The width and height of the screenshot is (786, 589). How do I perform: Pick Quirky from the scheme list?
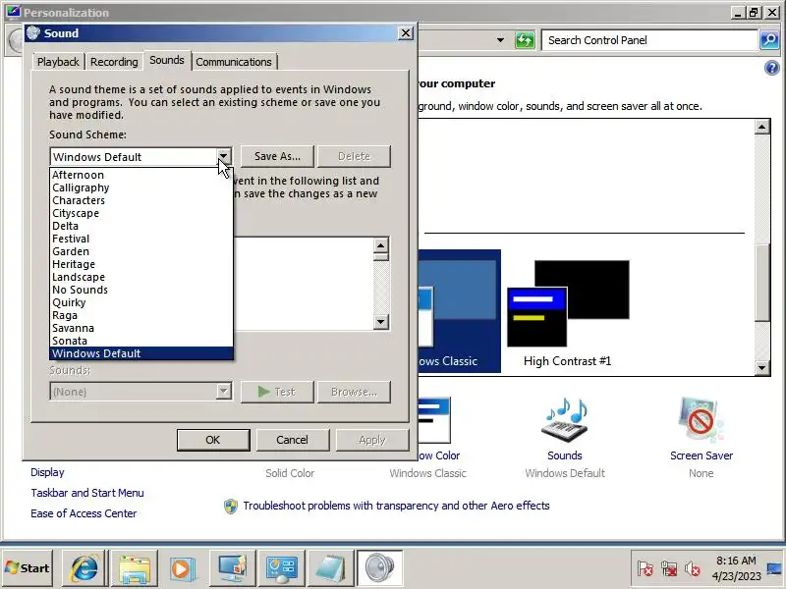(141, 302)
